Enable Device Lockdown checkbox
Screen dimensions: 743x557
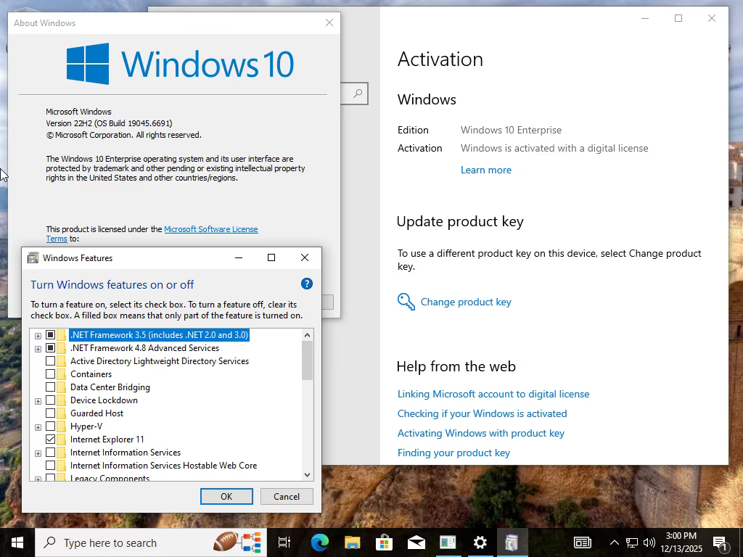[x=50, y=400]
